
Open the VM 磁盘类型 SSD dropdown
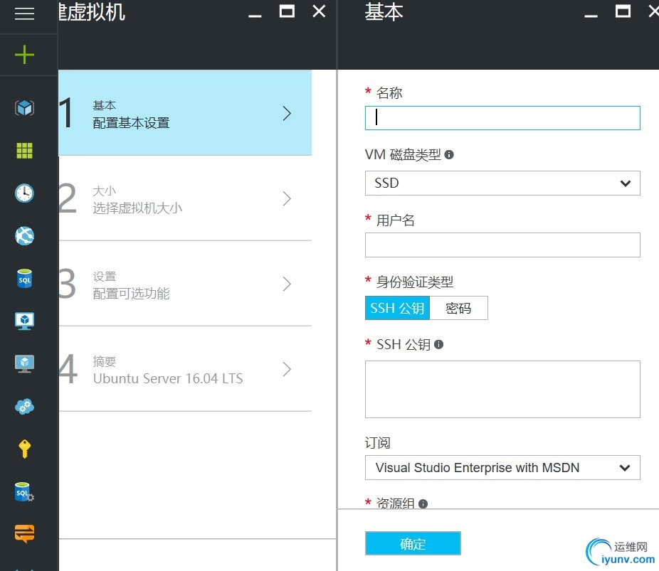point(502,183)
